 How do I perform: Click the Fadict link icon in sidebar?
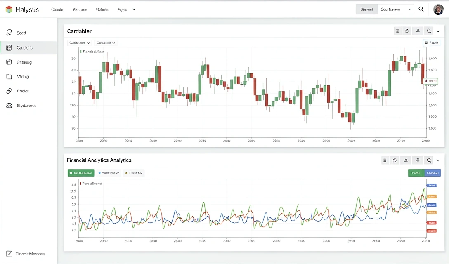pyautogui.click(x=9, y=91)
